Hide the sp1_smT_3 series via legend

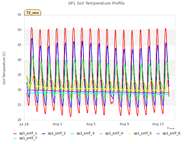coord(85,133)
